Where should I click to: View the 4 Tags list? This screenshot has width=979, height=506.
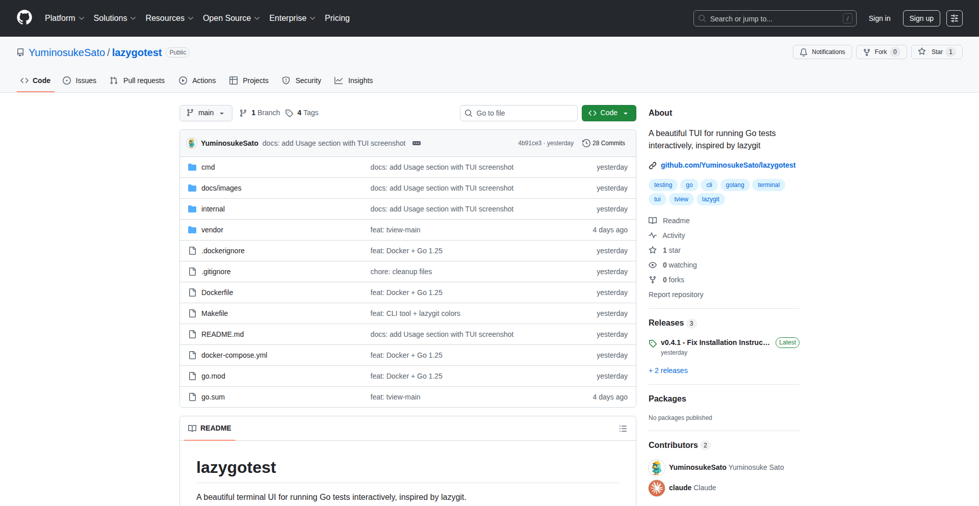click(302, 113)
